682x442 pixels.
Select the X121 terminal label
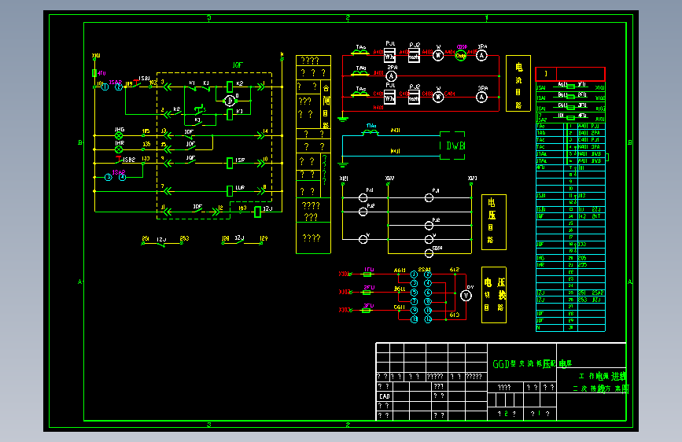point(344,179)
